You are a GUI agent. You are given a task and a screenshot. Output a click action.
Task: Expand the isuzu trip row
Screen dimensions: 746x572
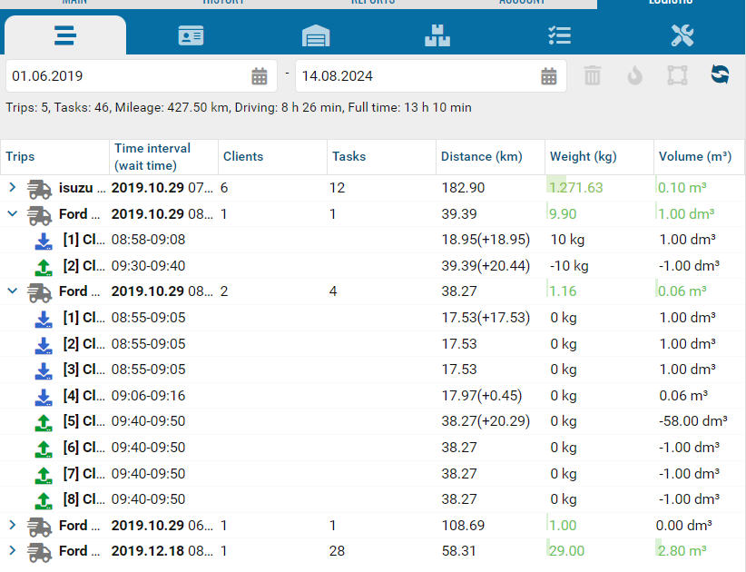point(13,188)
